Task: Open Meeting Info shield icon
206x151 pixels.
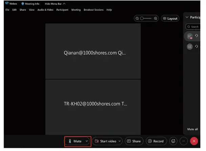Action: pyautogui.click(x=23, y=4)
